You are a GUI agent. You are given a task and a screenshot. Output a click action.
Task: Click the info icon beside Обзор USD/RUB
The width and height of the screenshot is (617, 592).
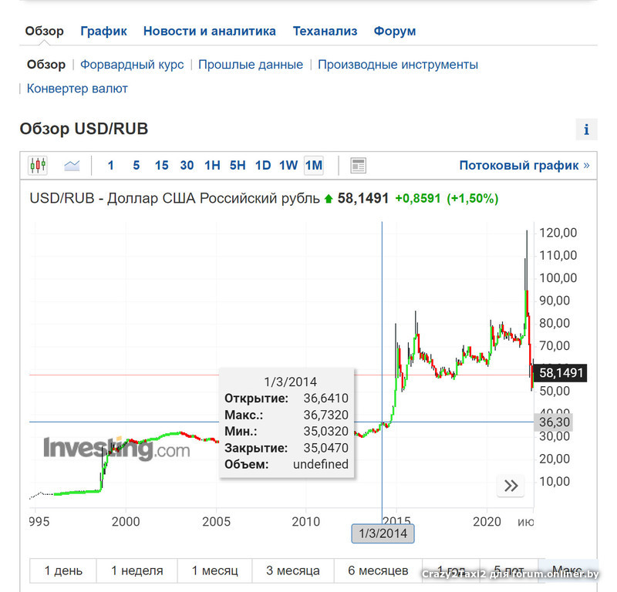pos(586,129)
